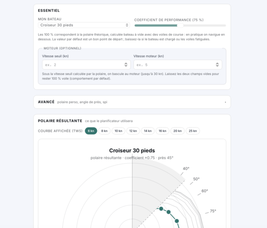Show the 14 kn curve
This screenshot has width=267, height=228.
[148, 131]
